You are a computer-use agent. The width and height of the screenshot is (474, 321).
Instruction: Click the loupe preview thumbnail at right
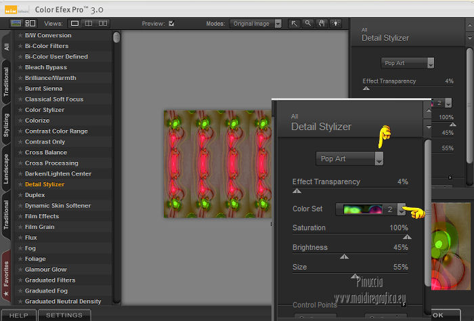[x=451, y=247]
